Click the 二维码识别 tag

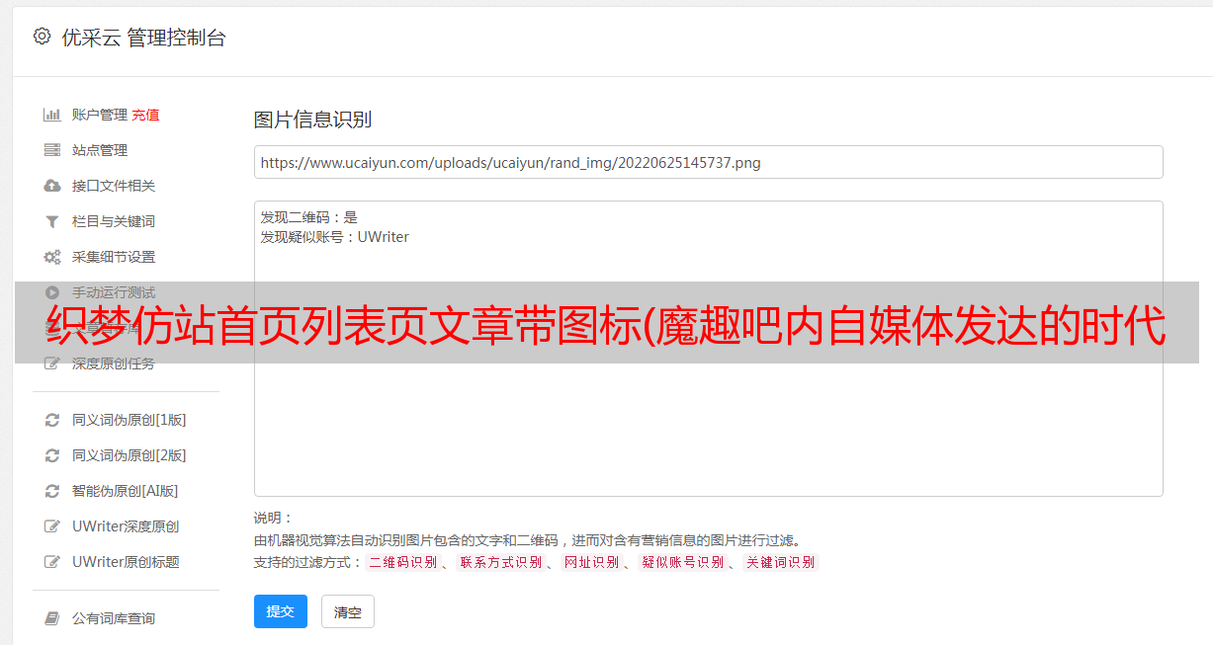(x=402, y=562)
